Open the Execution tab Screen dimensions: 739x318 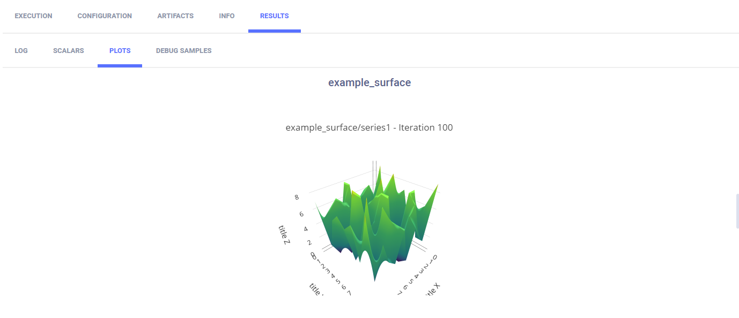(33, 16)
